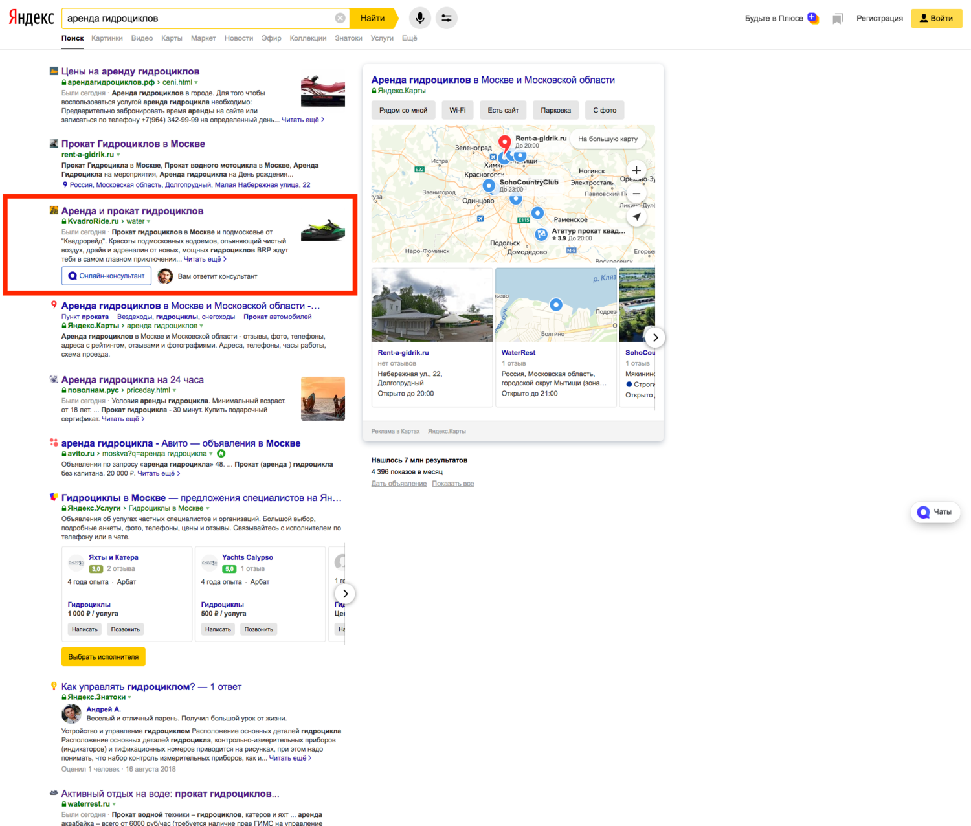The image size is (971, 826).
Task: Switch to the Картинки tab
Action: coord(107,38)
